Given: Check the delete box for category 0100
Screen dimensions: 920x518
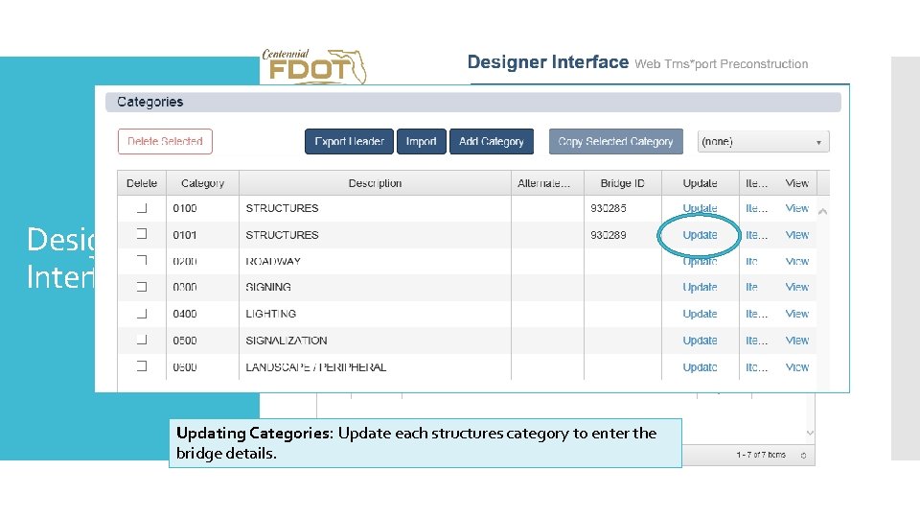Looking at the screenshot, I should click(x=142, y=208).
